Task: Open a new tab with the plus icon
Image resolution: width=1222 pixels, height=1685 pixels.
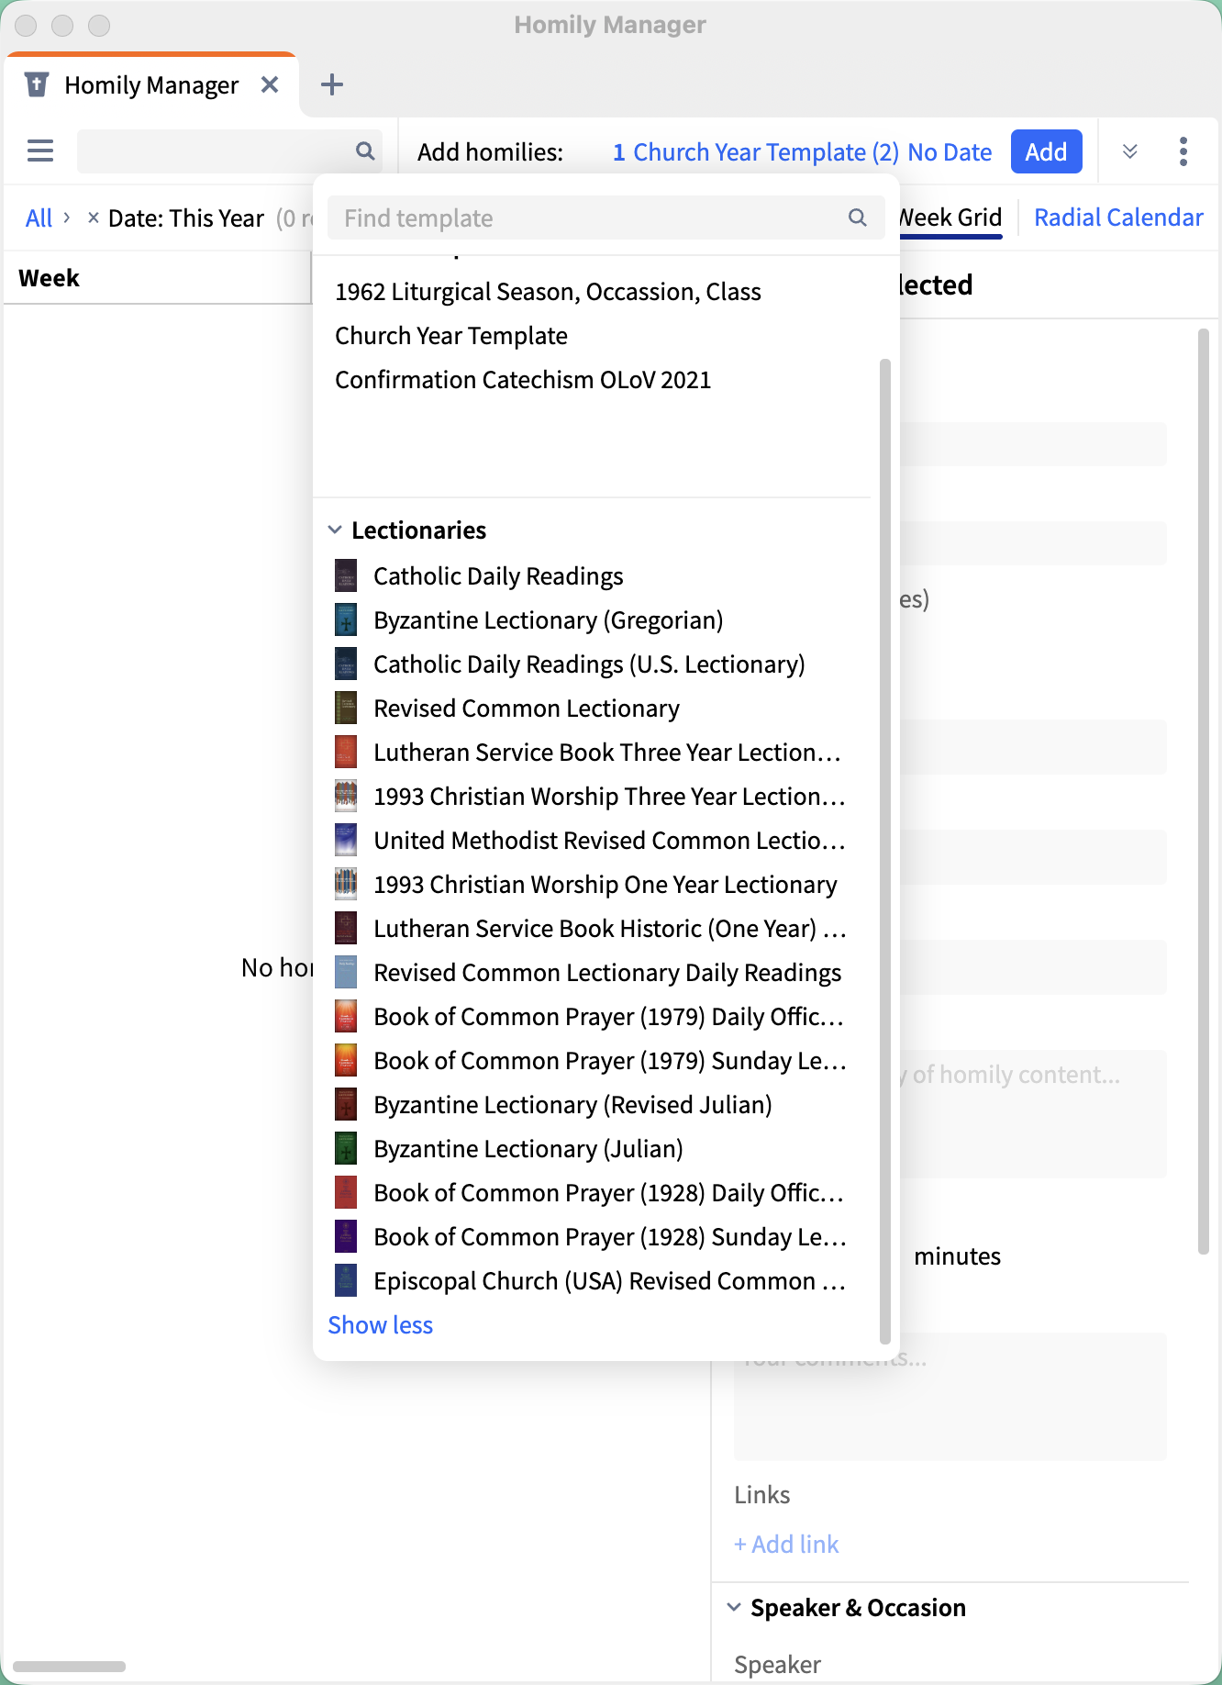Action: click(x=332, y=84)
